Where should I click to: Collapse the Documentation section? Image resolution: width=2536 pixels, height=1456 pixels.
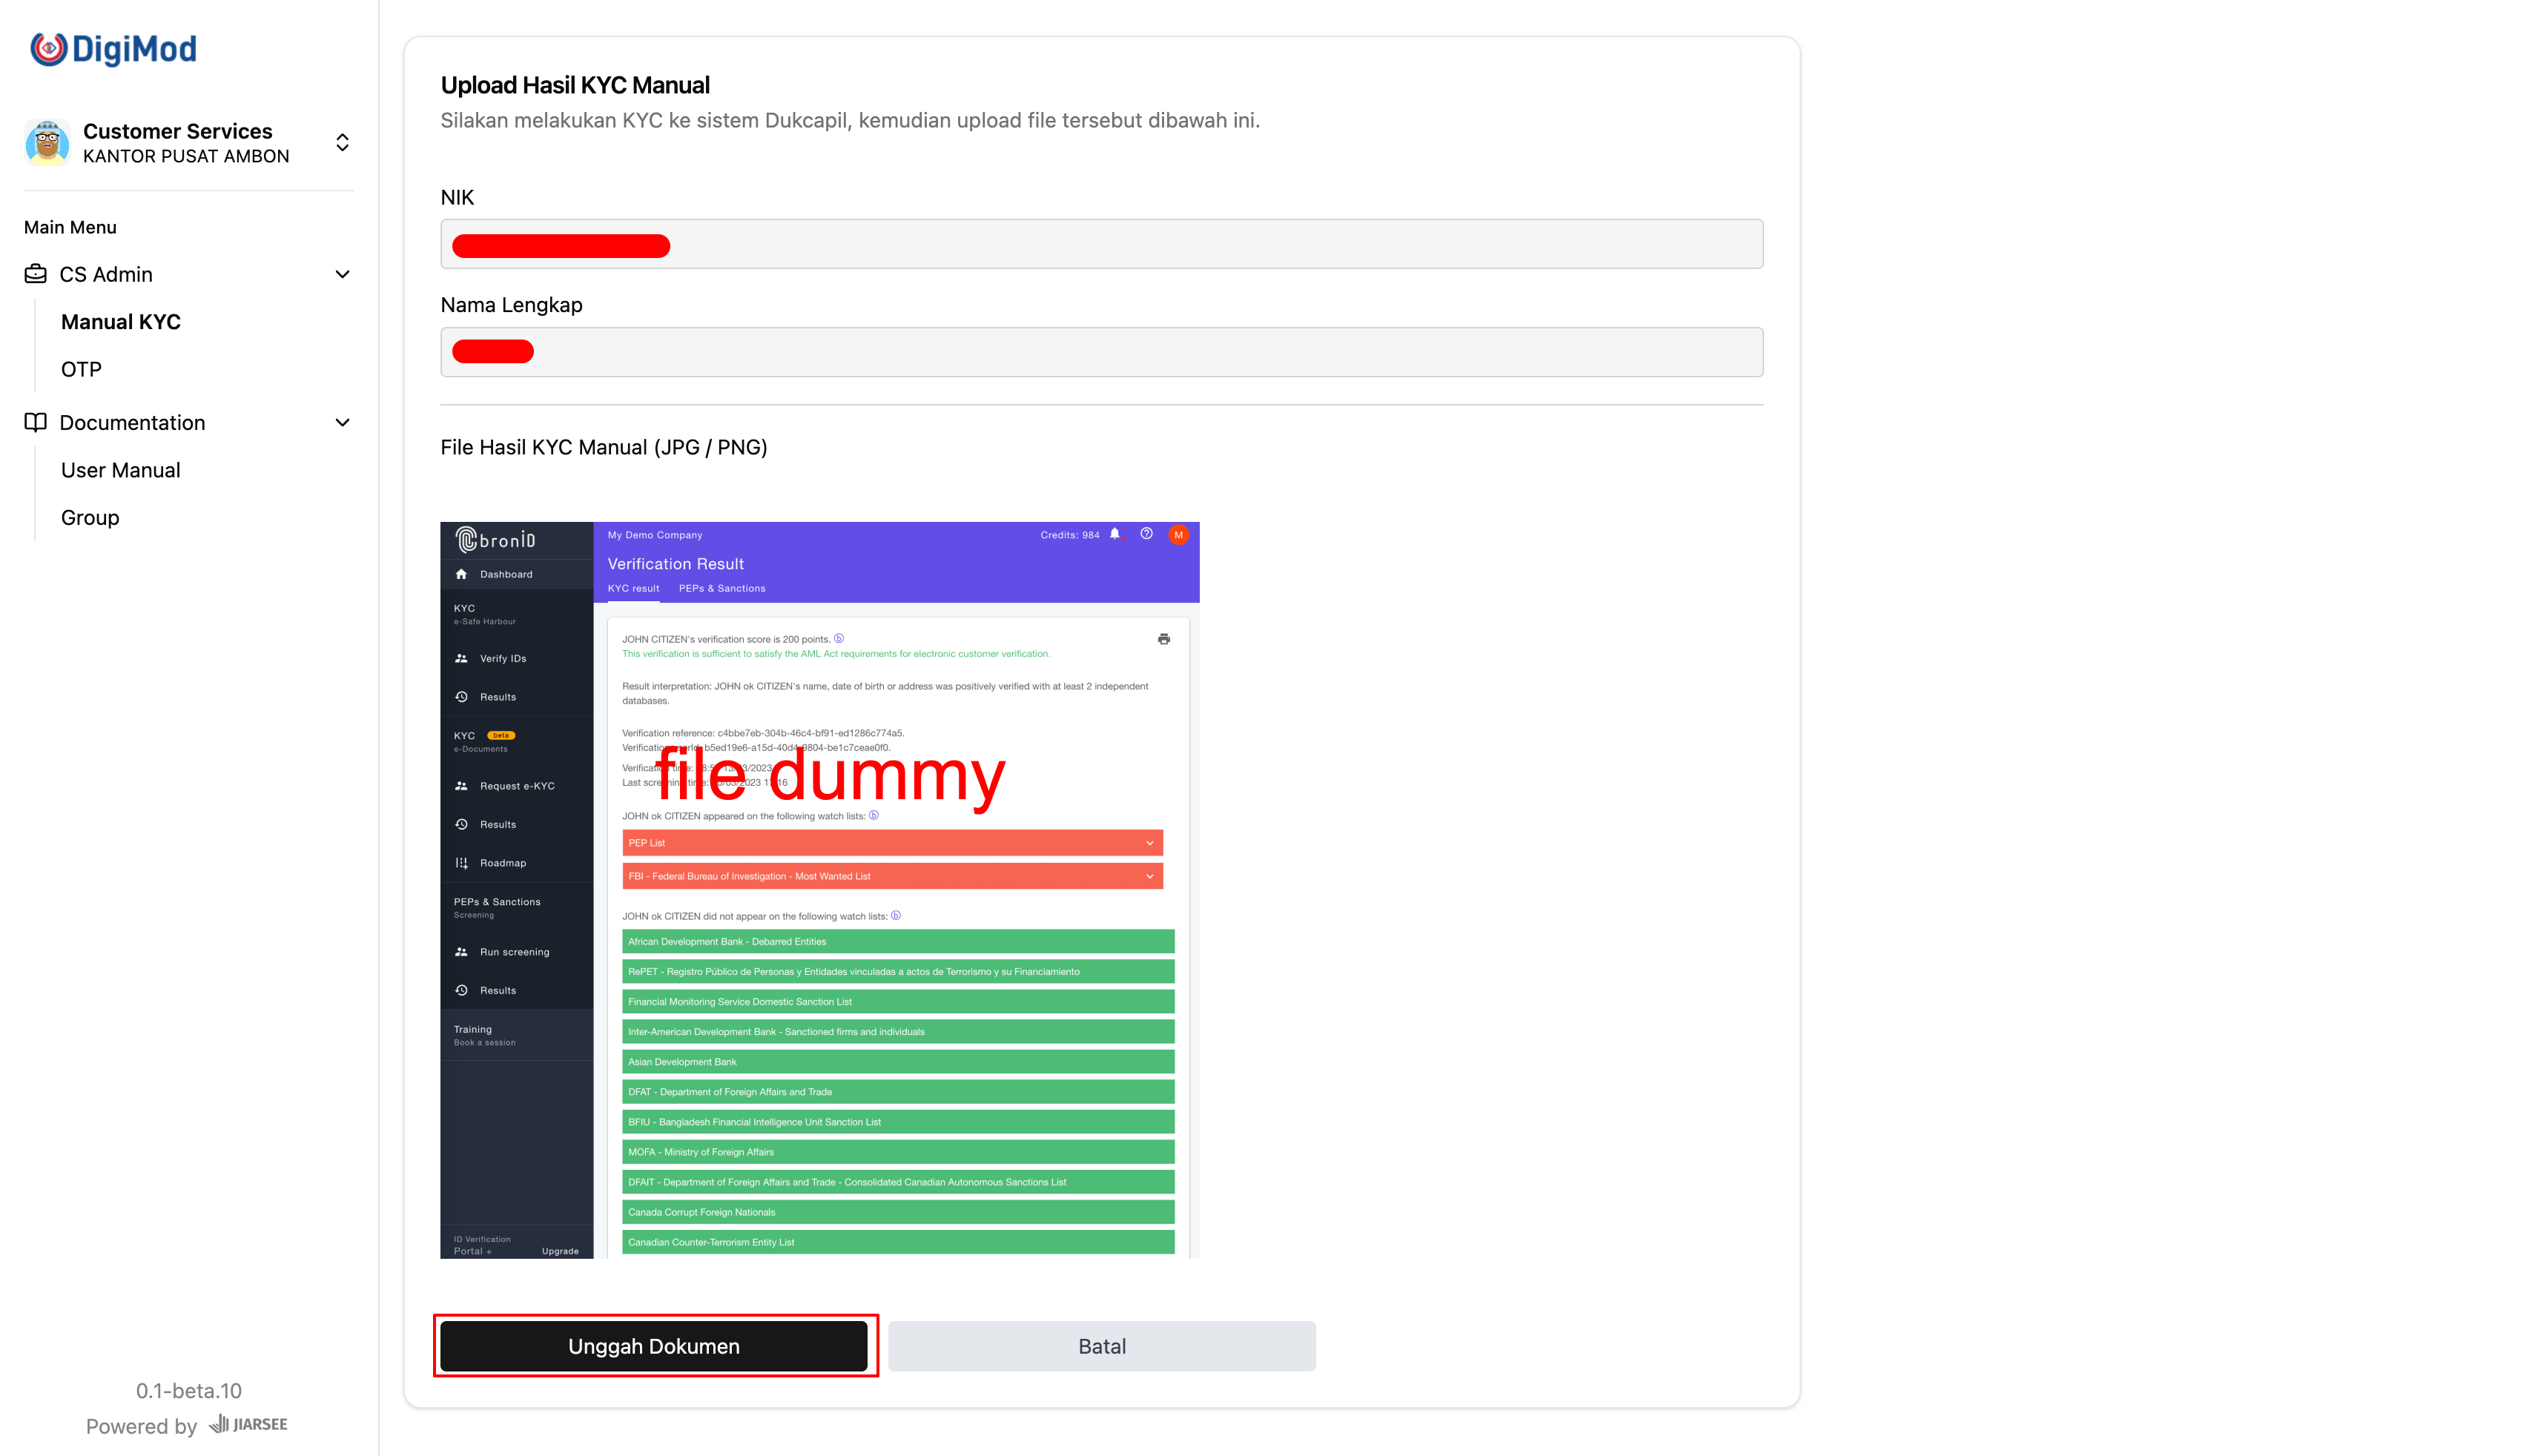tap(342, 422)
